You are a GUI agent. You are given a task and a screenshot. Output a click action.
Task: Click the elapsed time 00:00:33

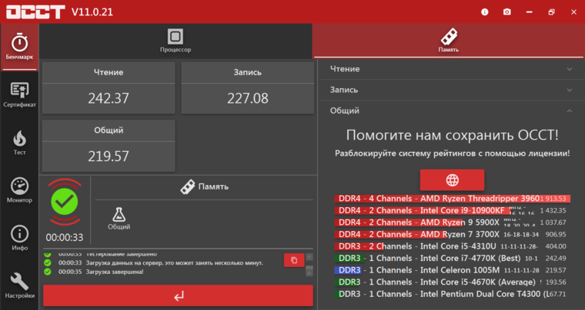coord(65,237)
